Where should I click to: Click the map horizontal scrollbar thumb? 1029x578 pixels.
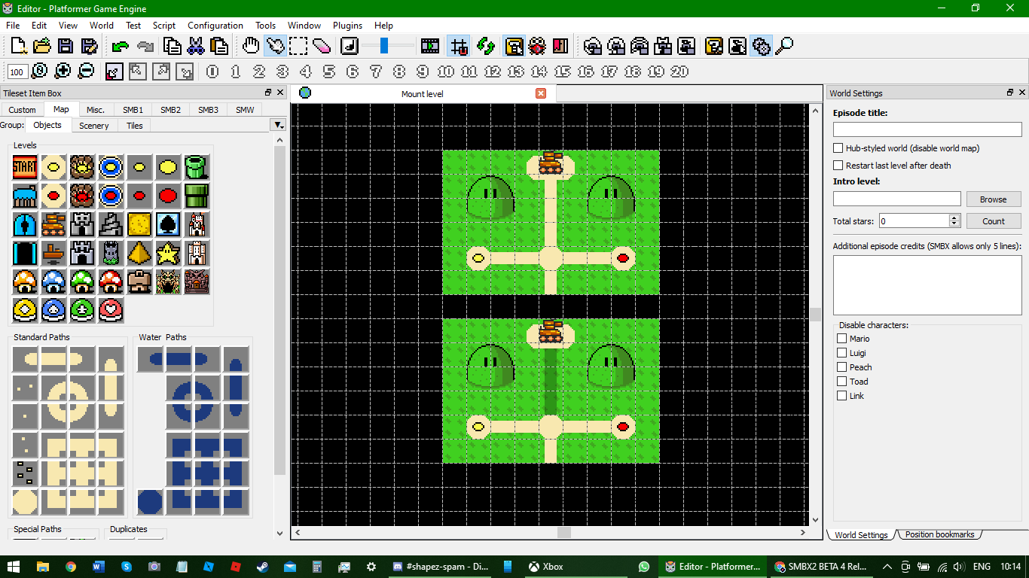(x=563, y=532)
